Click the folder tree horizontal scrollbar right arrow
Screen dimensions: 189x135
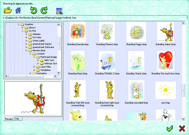click(55, 76)
